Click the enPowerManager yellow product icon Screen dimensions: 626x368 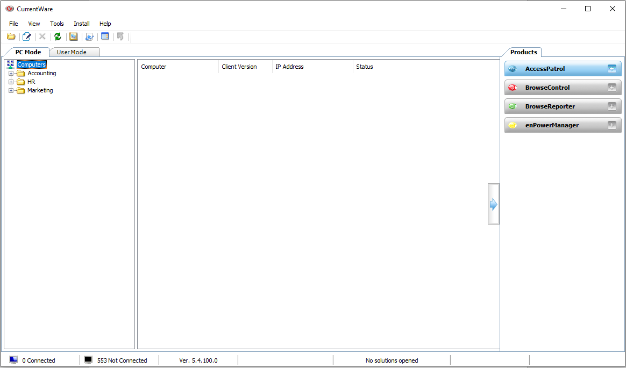(x=513, y=125)
